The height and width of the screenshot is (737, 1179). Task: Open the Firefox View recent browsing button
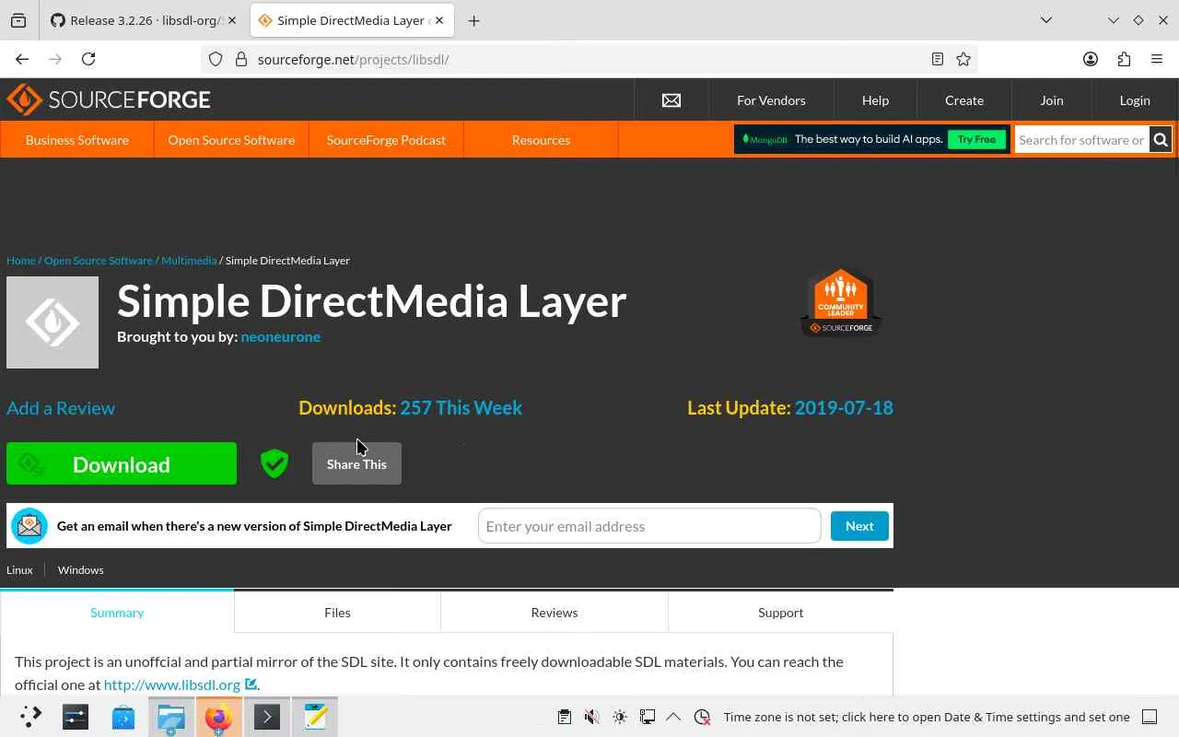tap(18, 20)
